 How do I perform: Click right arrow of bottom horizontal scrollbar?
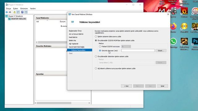[x=89, y=103]
